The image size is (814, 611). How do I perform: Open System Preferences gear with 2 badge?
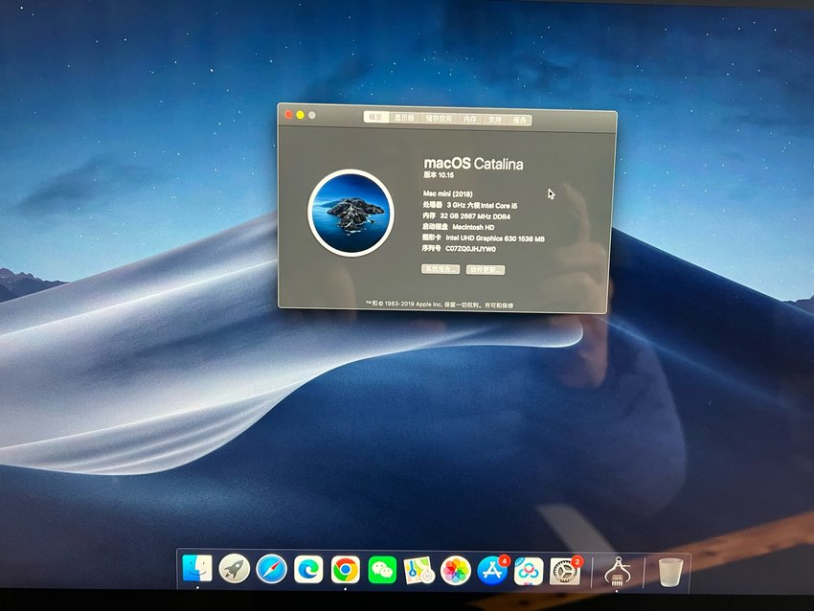point(565,571)
